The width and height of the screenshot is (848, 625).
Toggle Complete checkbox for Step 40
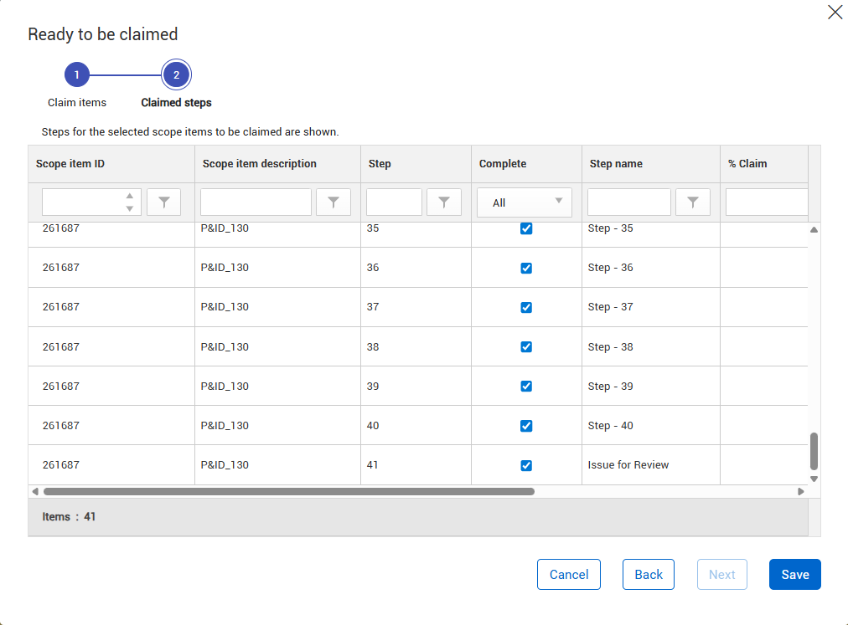click(526, 426)
